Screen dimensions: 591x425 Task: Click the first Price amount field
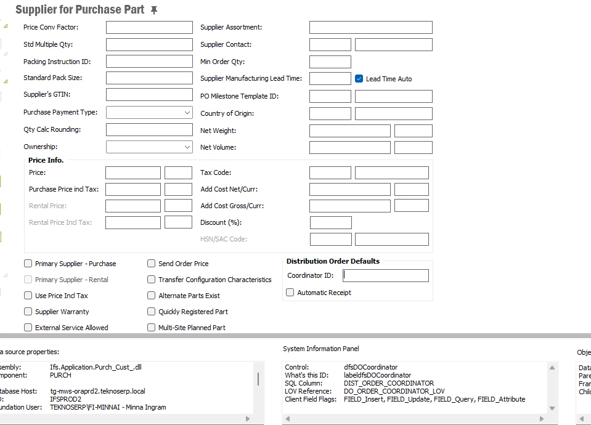(133, 173)
